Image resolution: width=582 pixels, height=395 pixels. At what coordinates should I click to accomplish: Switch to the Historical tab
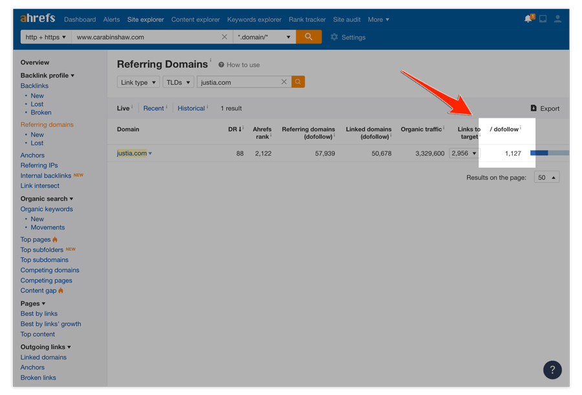[x=191, y=108]
